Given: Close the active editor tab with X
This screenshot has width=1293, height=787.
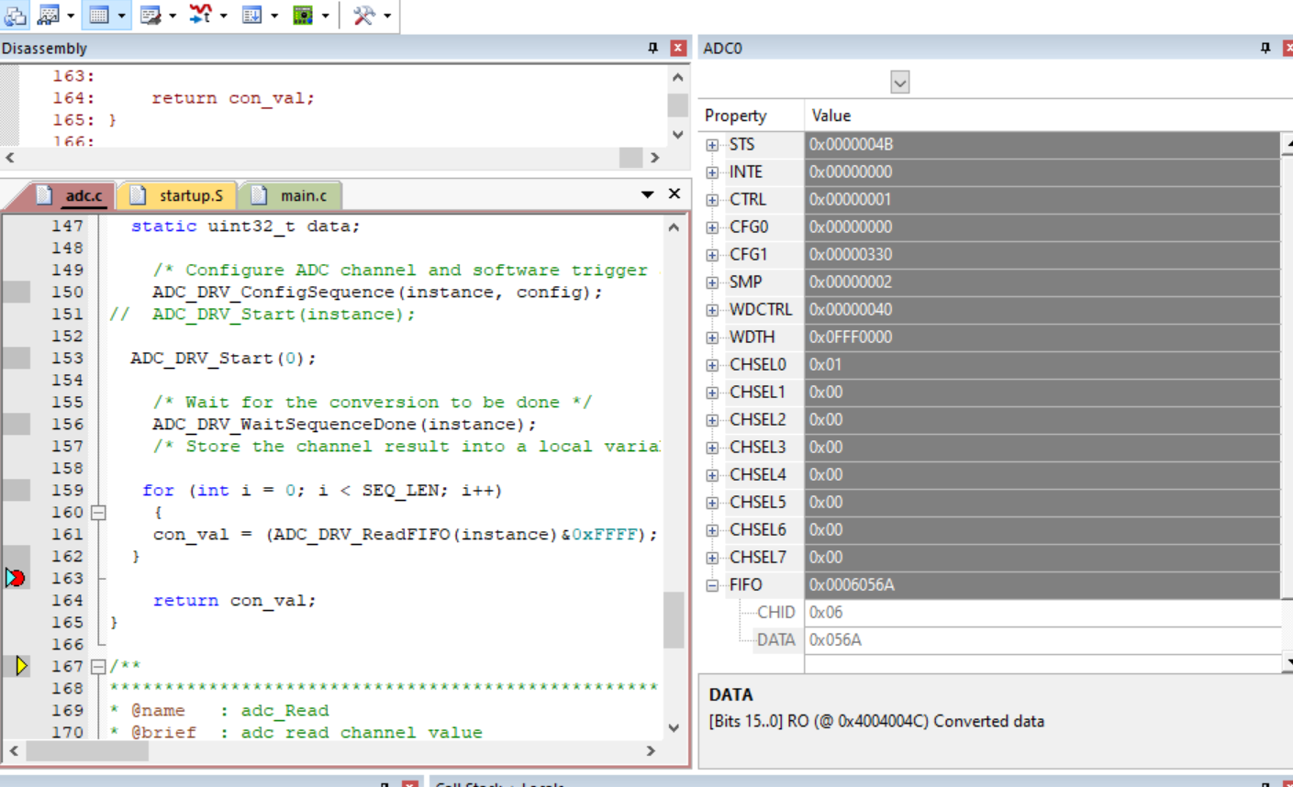Looking at the screenshot, I should pyautogui.click(x=674, y=194).
